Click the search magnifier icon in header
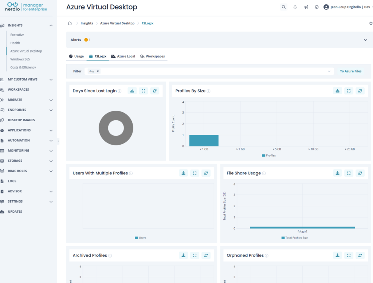This screenshot has width=373, height=283. click(x=283, y=7)
